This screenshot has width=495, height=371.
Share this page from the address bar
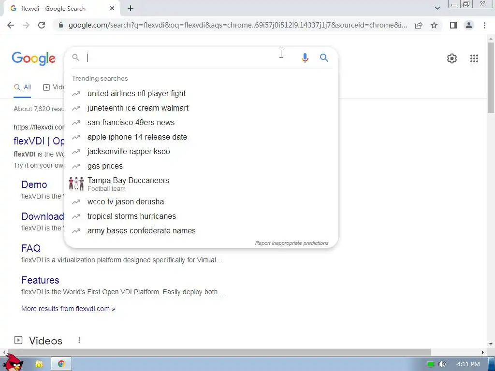[x=419, y=25]
